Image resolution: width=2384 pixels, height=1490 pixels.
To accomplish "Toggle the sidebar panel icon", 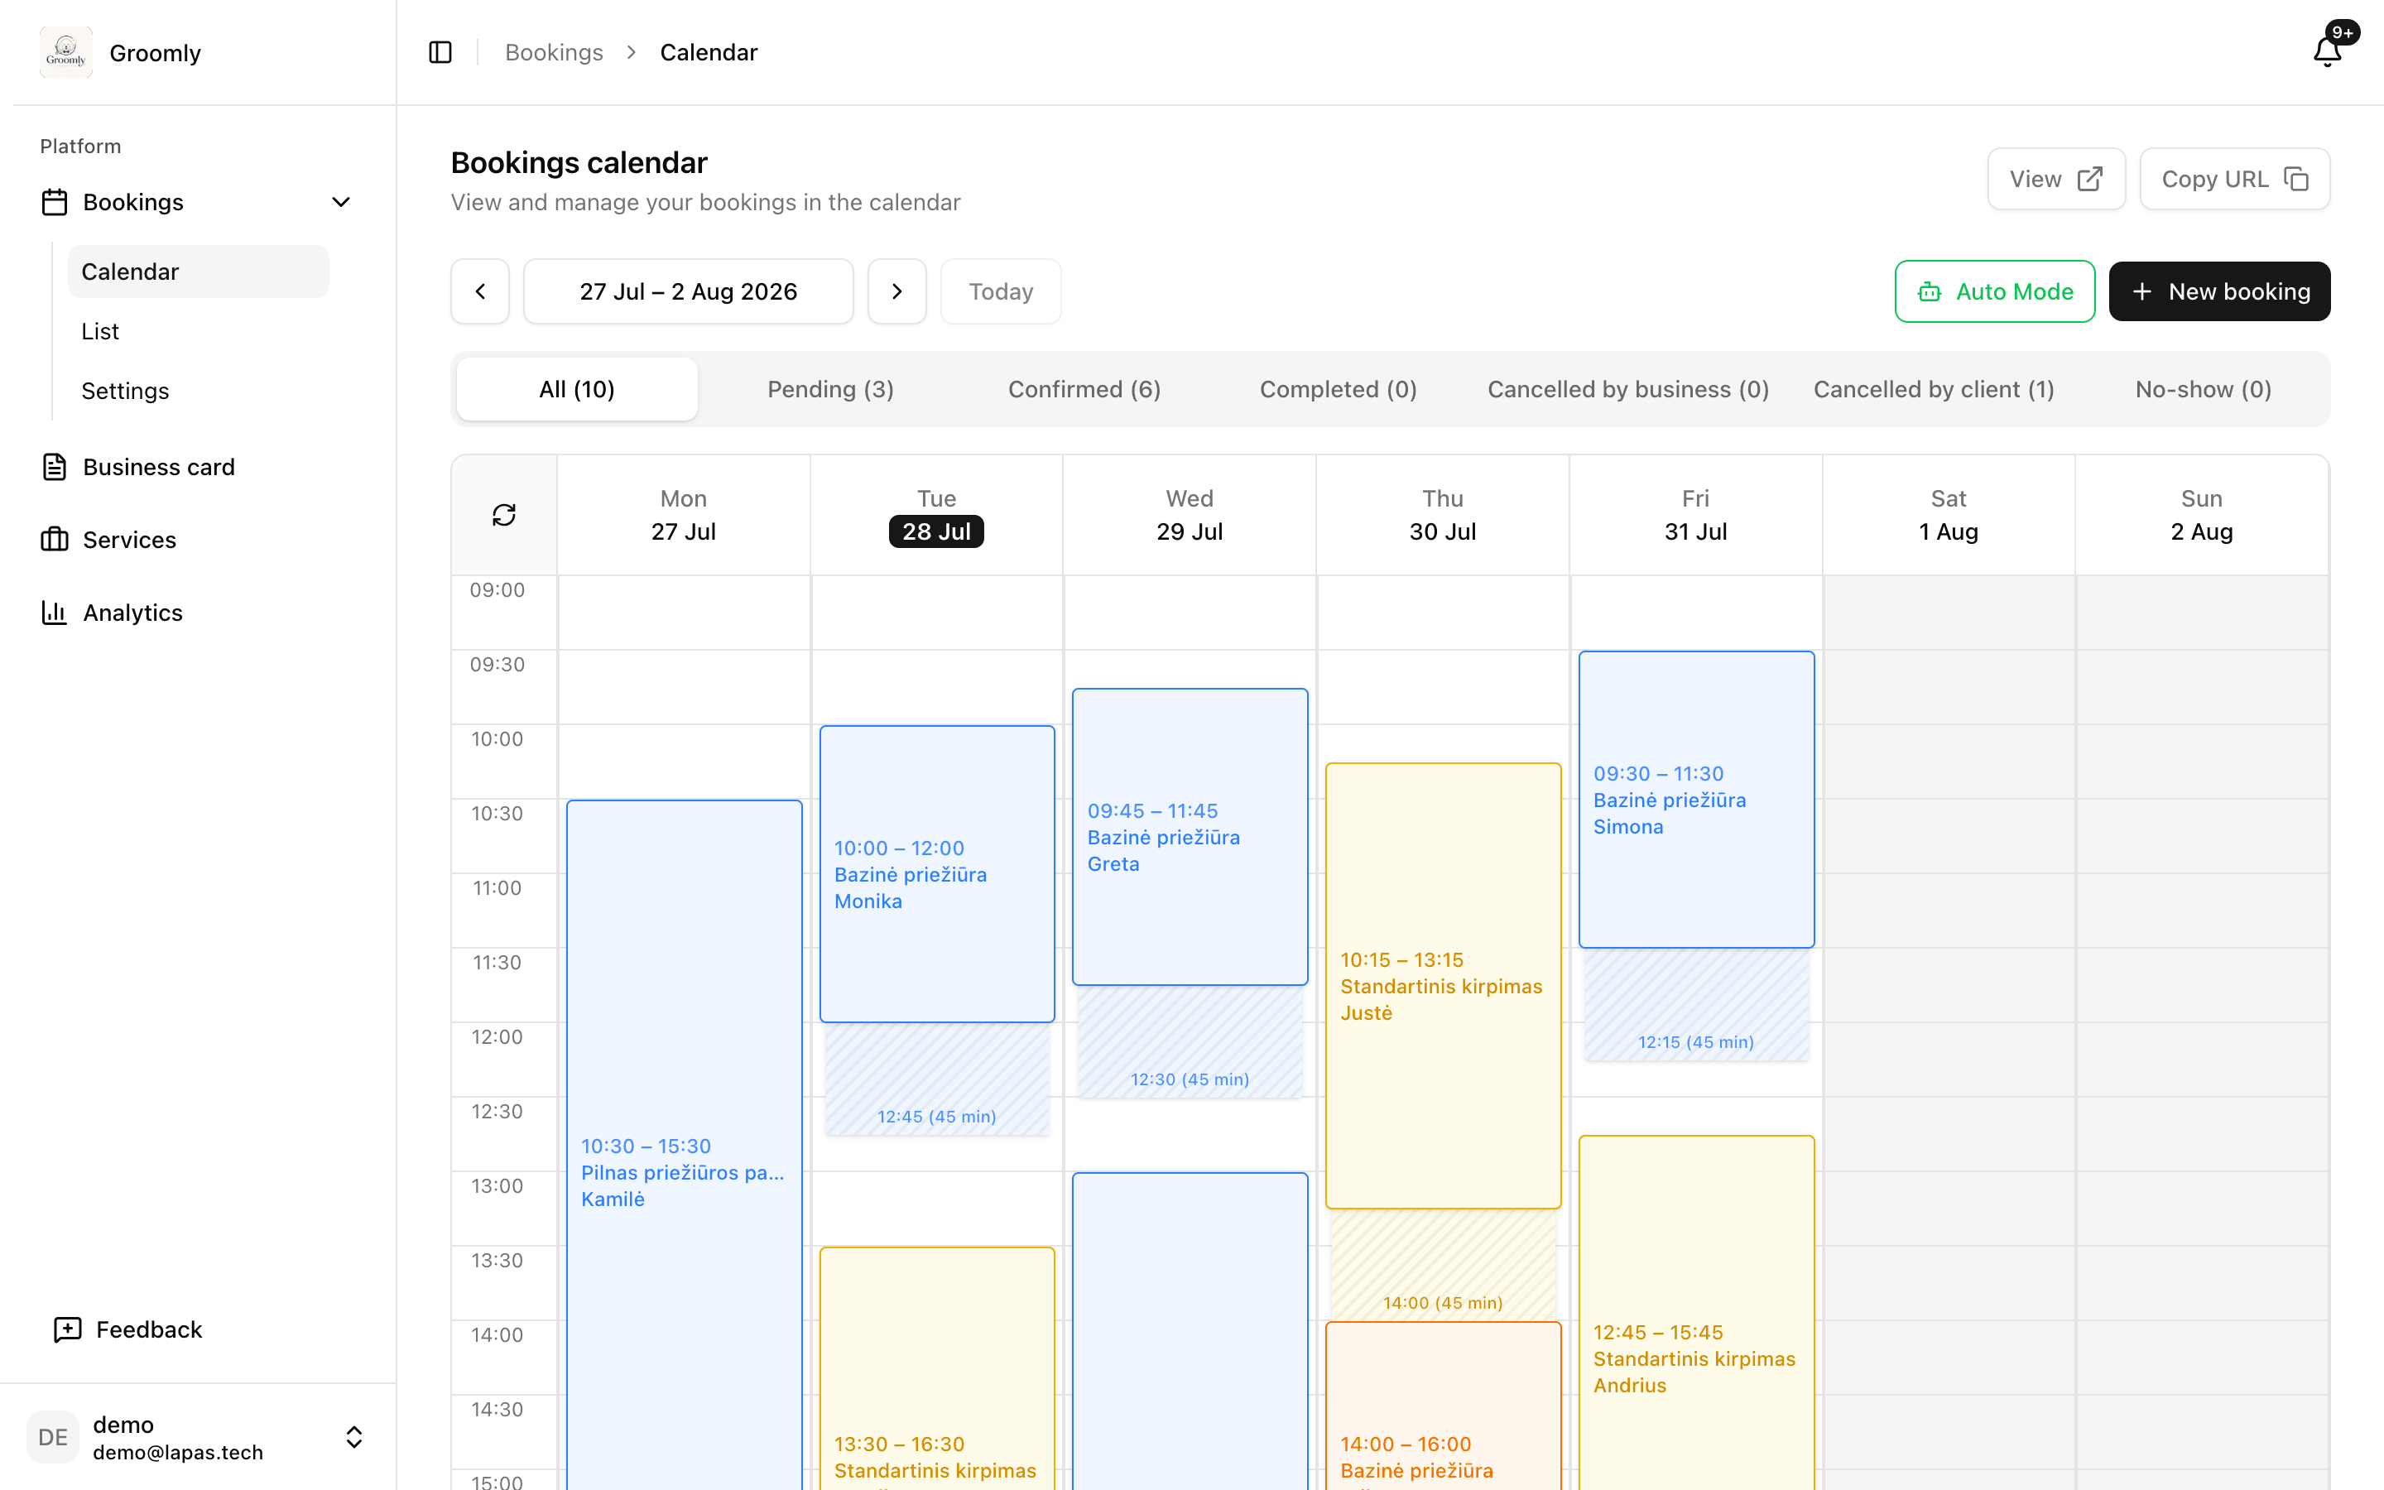I will pyautogui.click(x=440, y=52).
